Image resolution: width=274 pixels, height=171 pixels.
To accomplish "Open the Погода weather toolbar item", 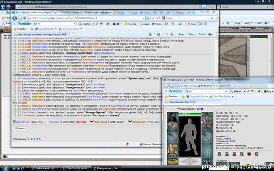I will (x=130, y=24).
